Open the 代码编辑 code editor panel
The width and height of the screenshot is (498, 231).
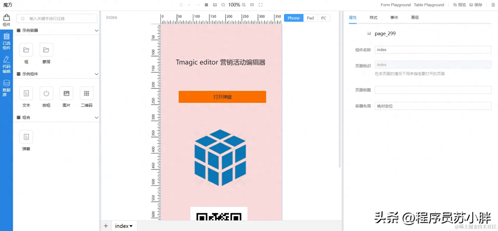coord(6,65)
